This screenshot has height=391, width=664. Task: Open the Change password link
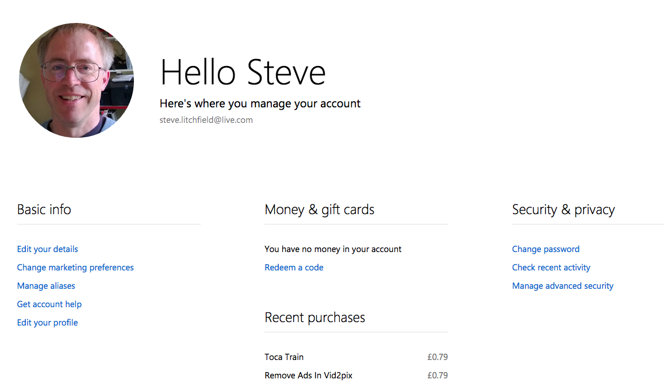(x=546, y=249)
